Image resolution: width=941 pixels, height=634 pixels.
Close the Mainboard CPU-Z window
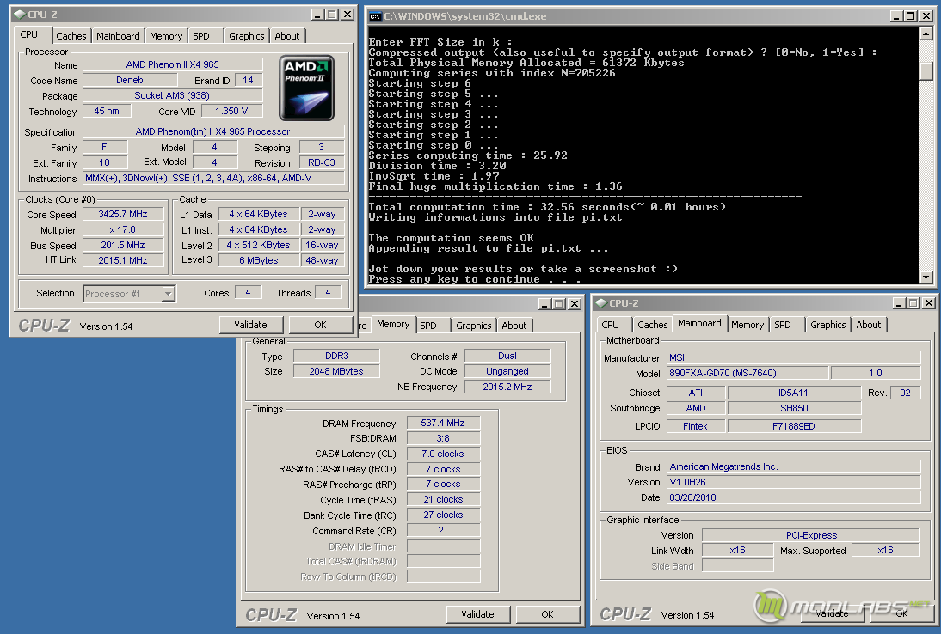929,303
